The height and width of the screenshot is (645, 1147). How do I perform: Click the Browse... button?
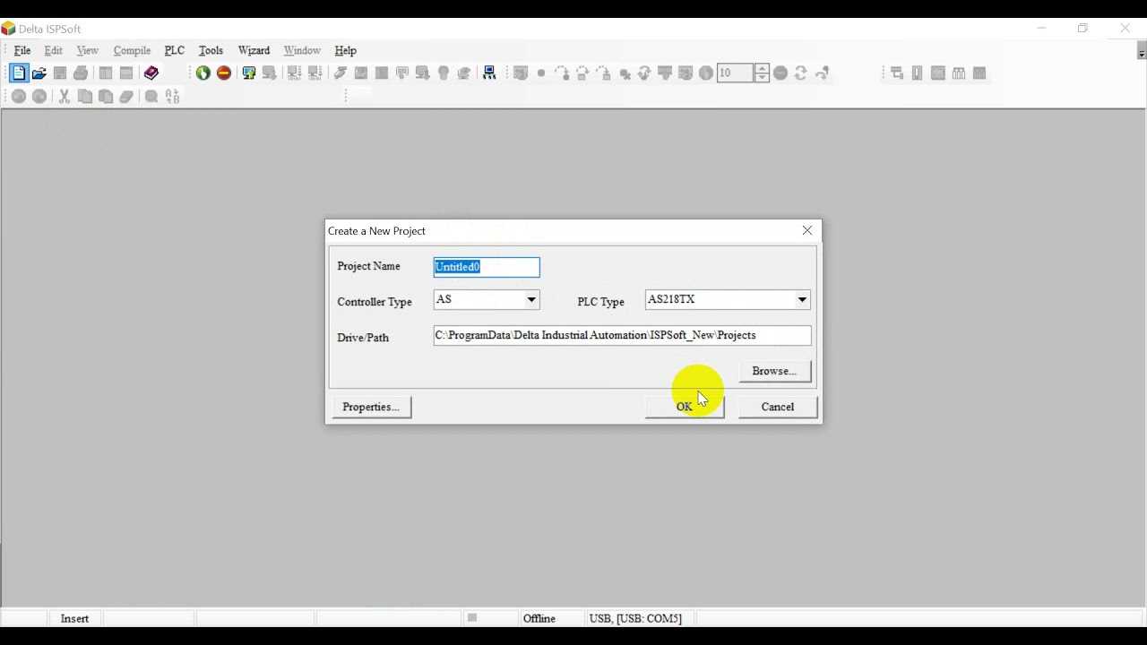click(x=774, y=371)
